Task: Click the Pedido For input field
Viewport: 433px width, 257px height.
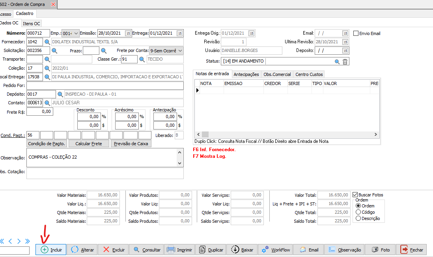Action: click(x=105, y=85)
